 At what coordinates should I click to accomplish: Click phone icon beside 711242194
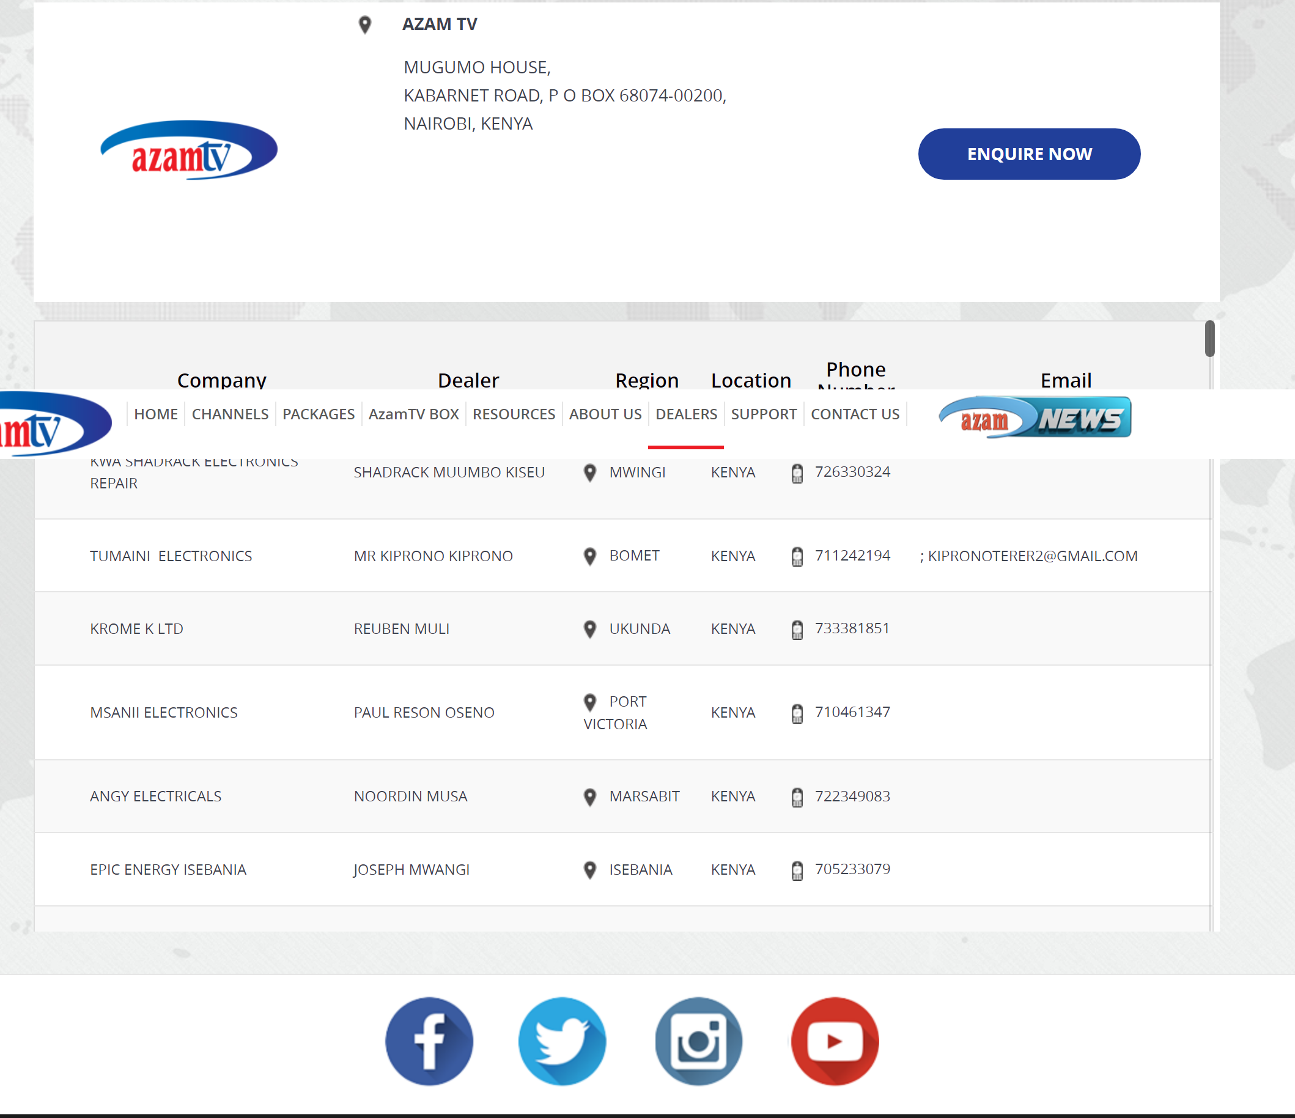(797, 557)
